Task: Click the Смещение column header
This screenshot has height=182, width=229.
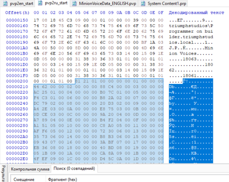Action: coord(24,179)
